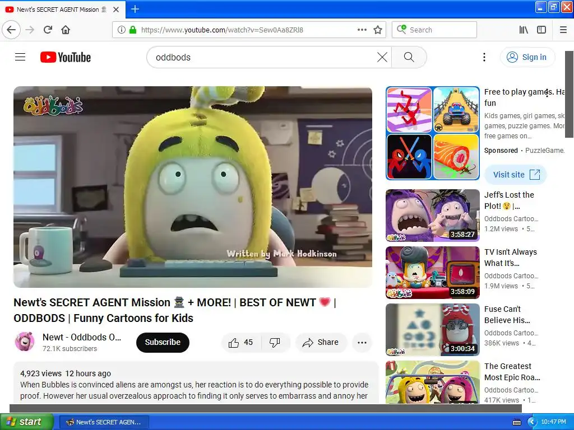This screenshot has height=430, width=574.
Task: Click the page vertical scrollbar thumb
Action: pos(570,94)
